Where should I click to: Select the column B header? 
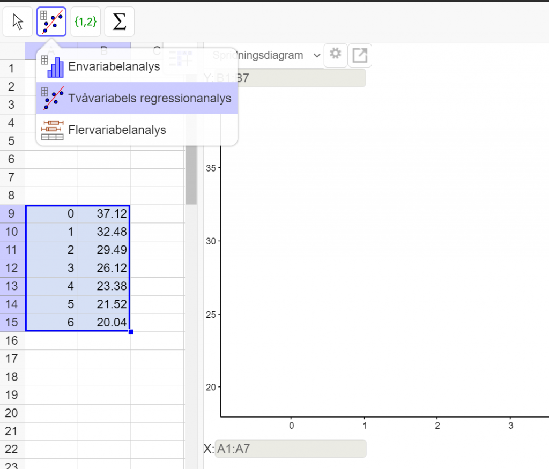[x=103, y=50]
